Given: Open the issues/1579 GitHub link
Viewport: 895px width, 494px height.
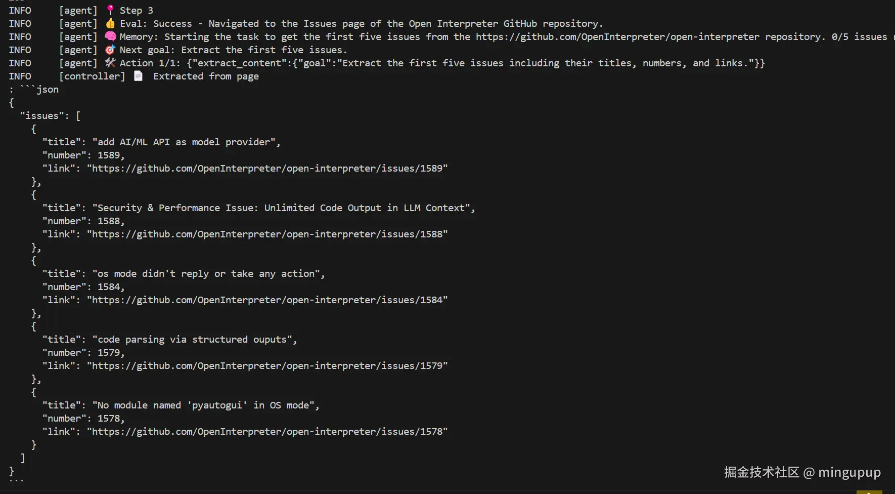Looking at the screenshot, I should tap(267, 366).
